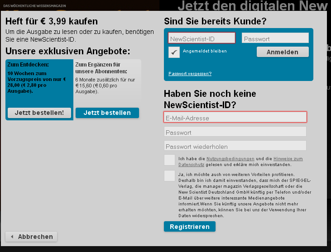Screen dimensions: 331x252
Task: Open the Nutzungsbedingungen link
Action: (230, 159)
